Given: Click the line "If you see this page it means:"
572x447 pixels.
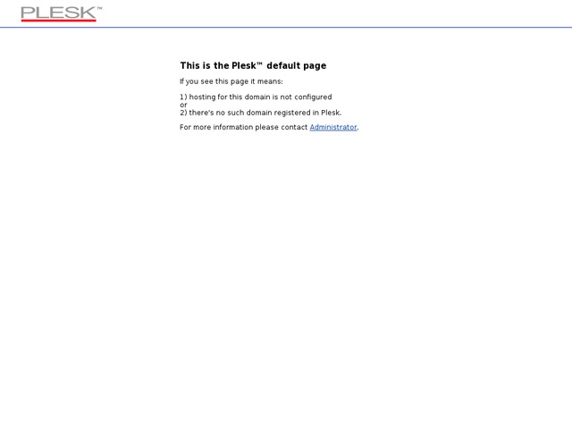Looking at the screenshot, I should pyautogui.click(x=231, y=81).
